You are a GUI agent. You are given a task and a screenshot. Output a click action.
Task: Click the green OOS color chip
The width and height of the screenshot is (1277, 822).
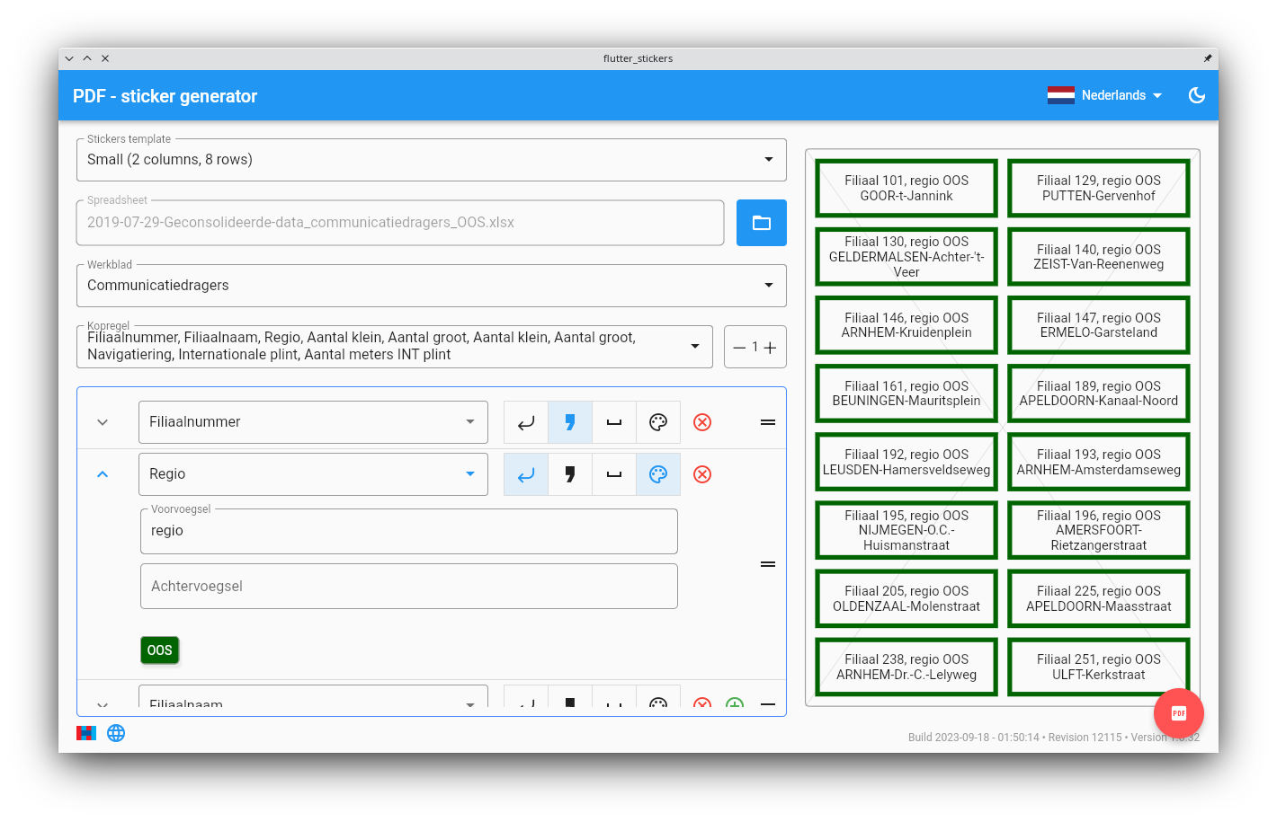159,650
